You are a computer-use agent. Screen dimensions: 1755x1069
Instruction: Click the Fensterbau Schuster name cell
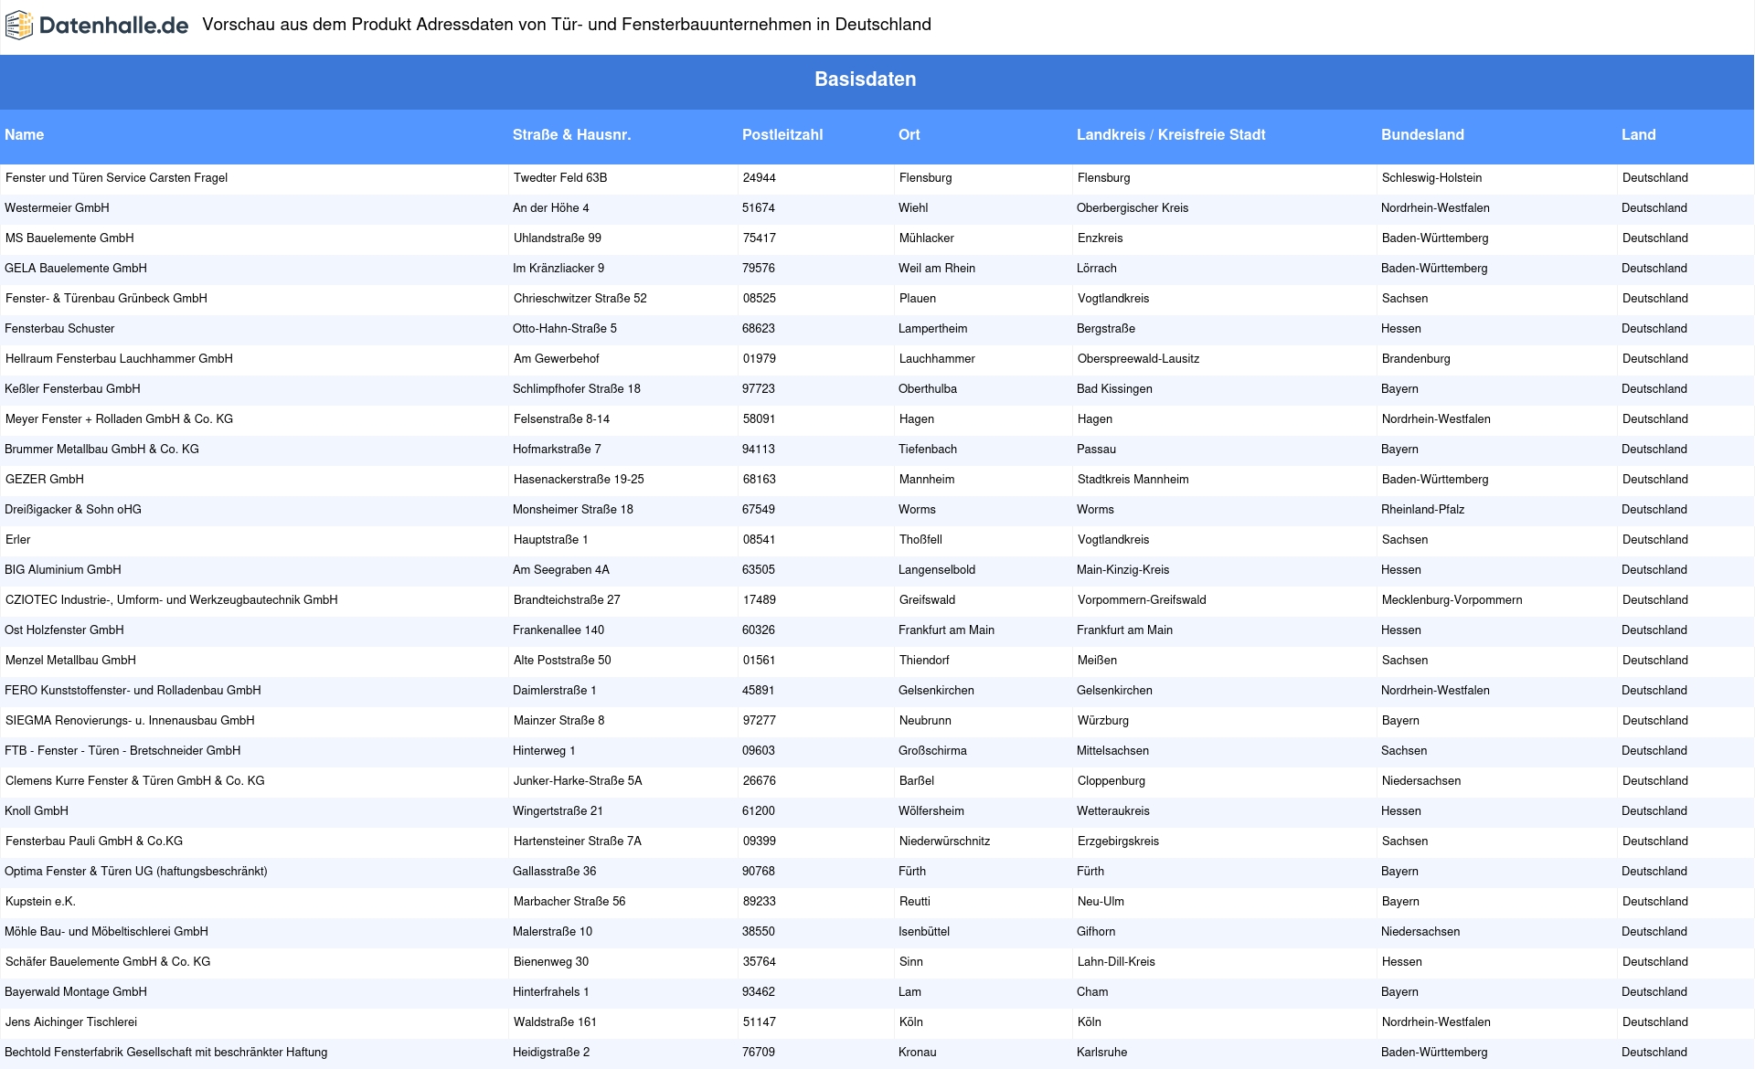click(59, 328)
